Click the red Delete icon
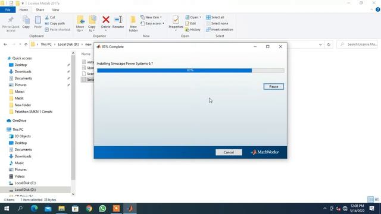Image resolution: width=381 pixels, height=214 pixels. (x=106, y=20)
